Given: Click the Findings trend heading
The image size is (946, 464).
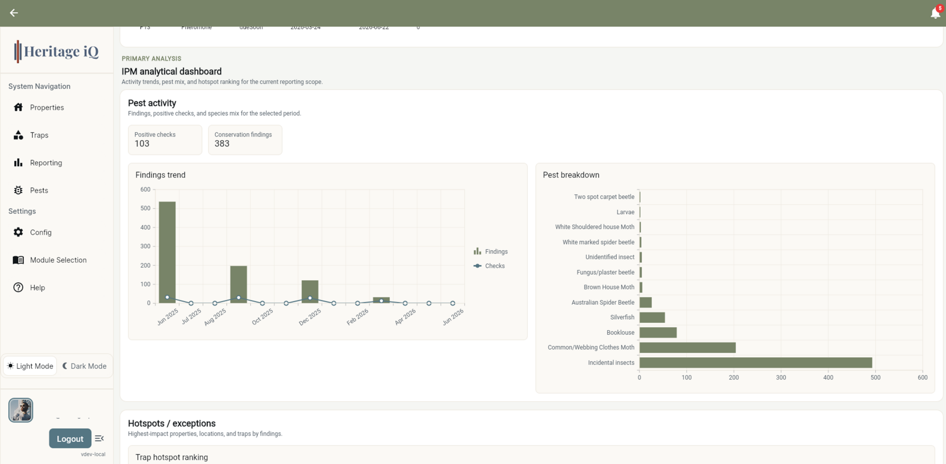Looking at the screenshot, I should (160, 175).
